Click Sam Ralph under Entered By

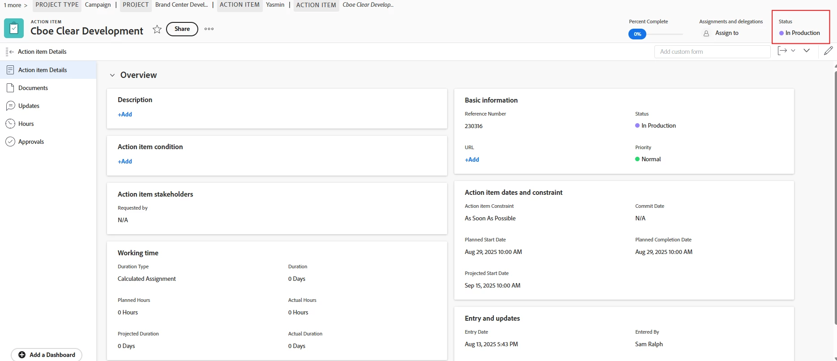click(649, 344)
